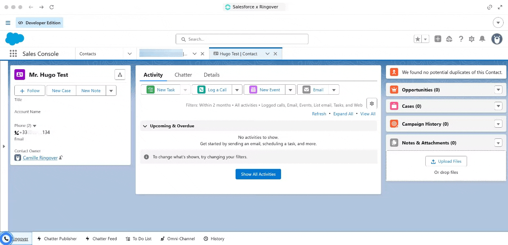Close the Hugo Test contact tab
This screenshot has height=245, width=508.
275,54
